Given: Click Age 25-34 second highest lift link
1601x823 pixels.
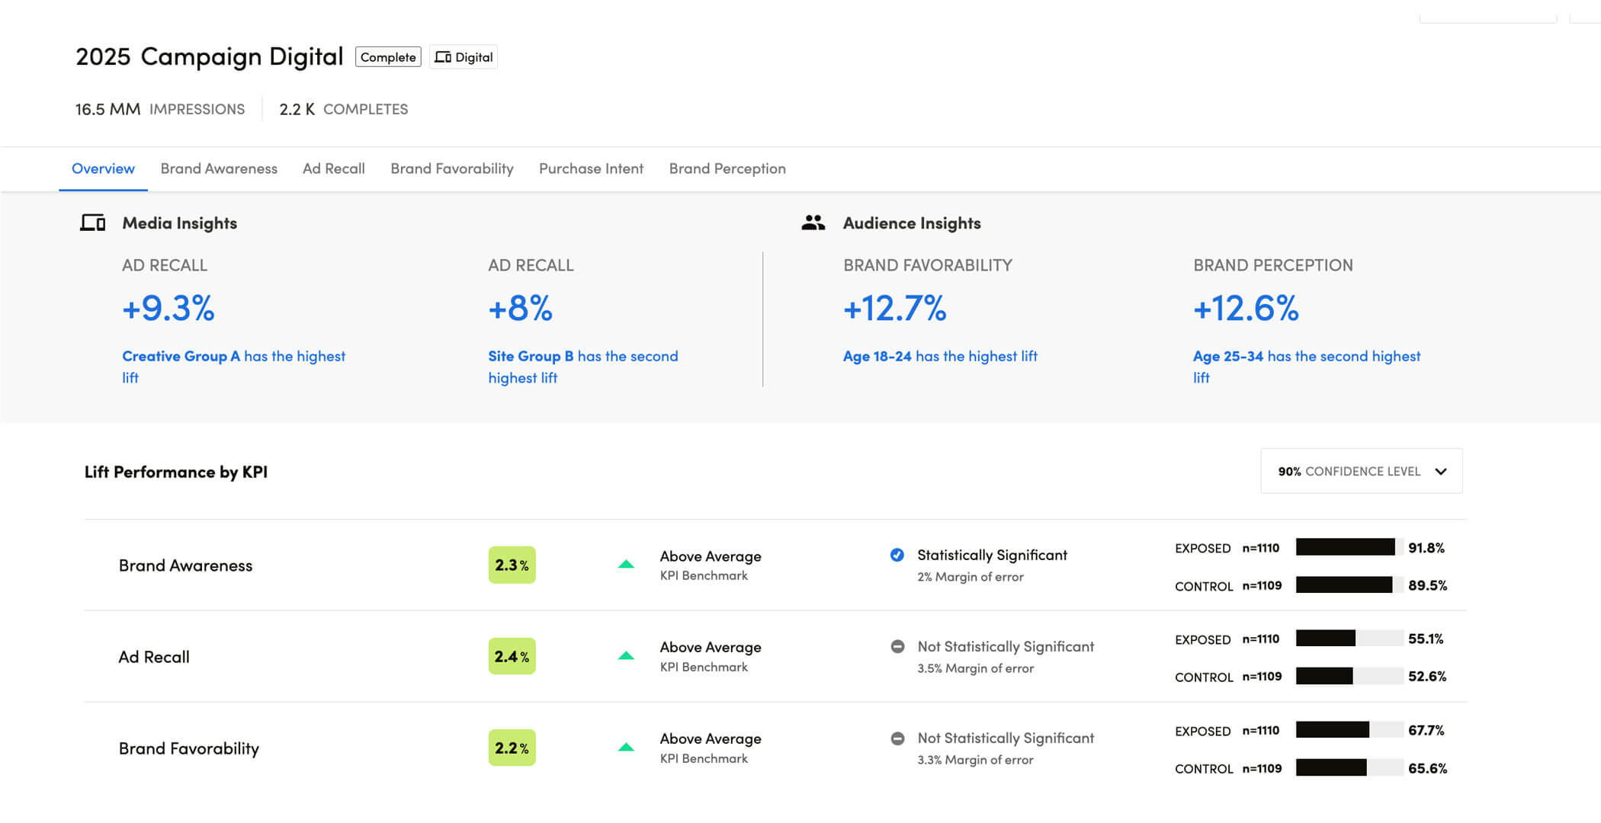Looking at the screenshot, I should point(1307,367).
